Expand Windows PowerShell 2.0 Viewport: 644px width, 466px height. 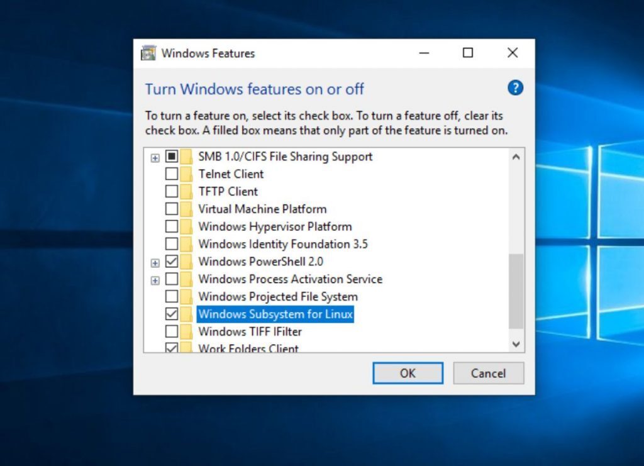coord(155,262)
